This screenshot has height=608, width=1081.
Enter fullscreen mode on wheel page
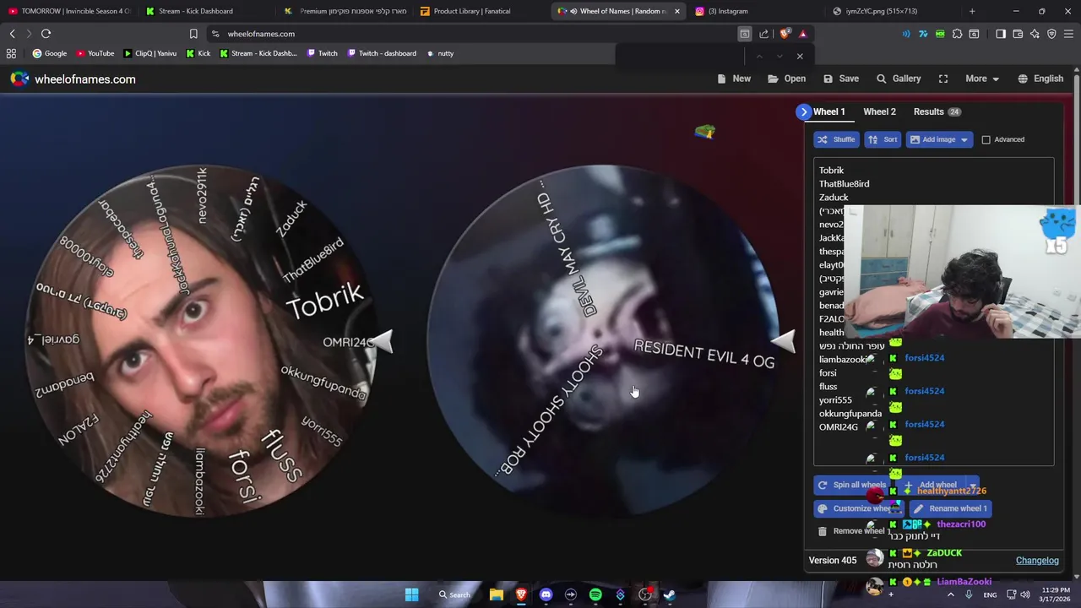tap(943, 79)
